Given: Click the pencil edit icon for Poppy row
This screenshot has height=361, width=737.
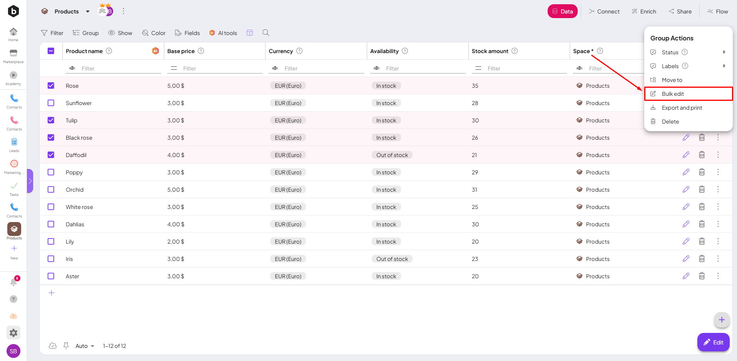Looking at the screenshot, I should tap(686, 172).
